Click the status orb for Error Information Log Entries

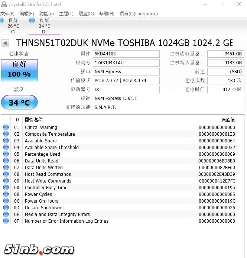point(6,221)
